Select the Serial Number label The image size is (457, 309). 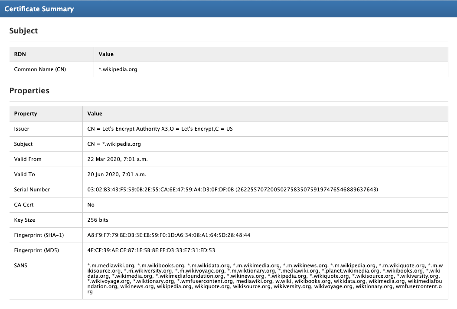click(32, 189)
